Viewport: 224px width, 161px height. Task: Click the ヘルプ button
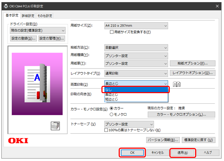coord(208,153)
